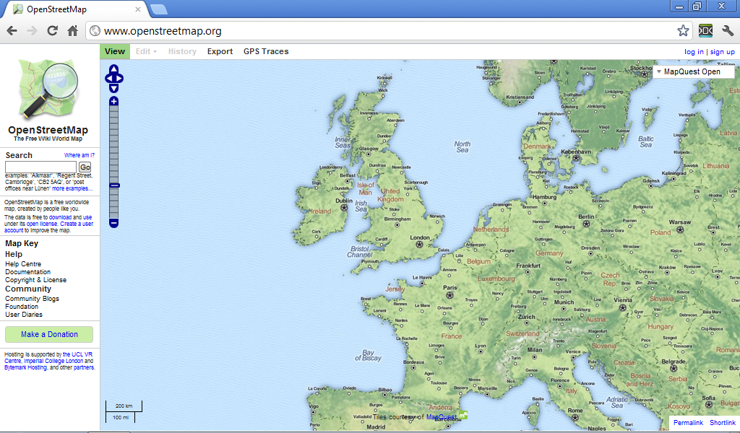Click the MapQuest tiles credit link
740x433 pixels.
442,417
